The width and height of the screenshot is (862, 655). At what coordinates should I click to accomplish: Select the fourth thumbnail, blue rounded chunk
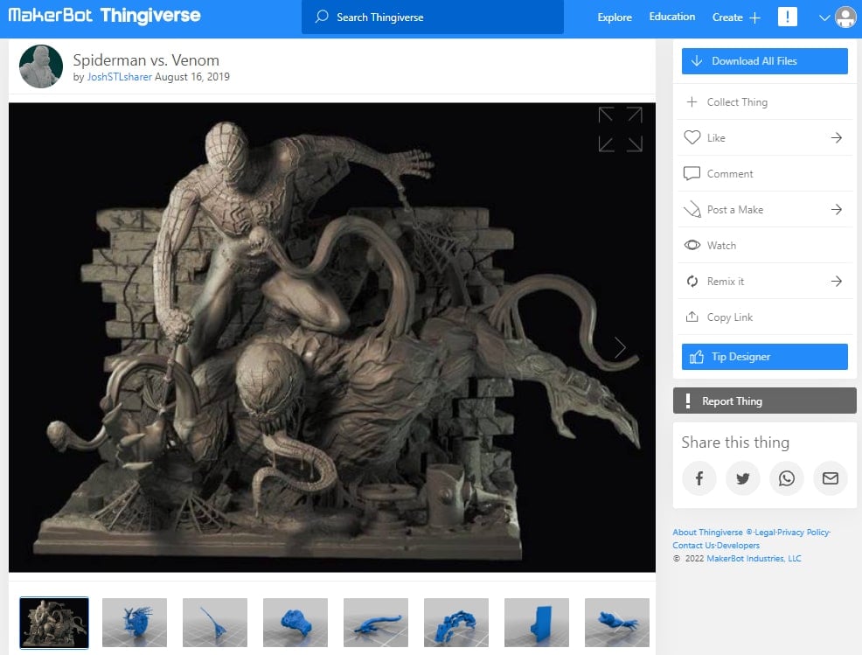pyautogui.click(x=295, y=623)
